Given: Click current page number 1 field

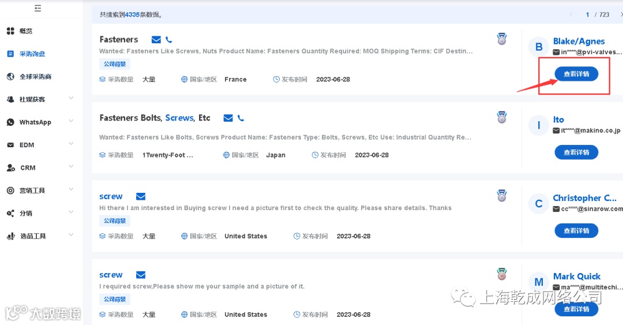Looking at the screenshot, I should (x=587, y=14).
